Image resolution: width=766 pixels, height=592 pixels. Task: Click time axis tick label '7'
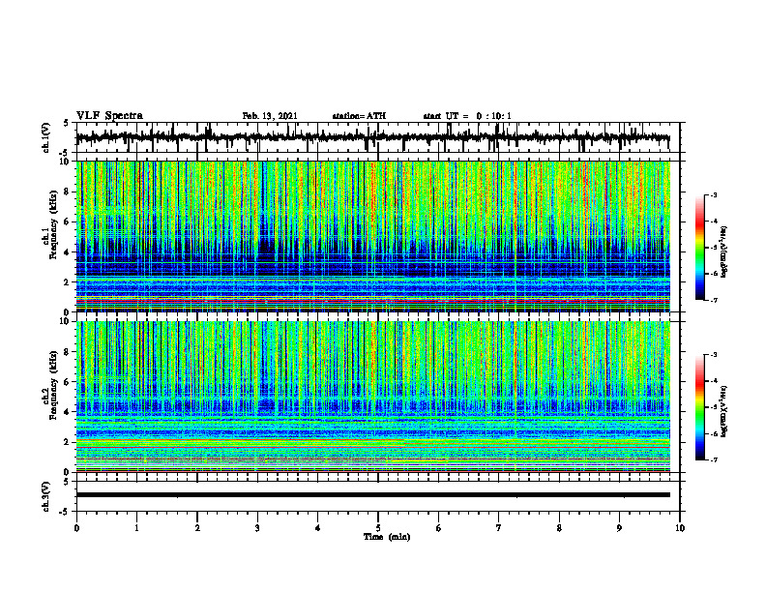click(499, 528)
